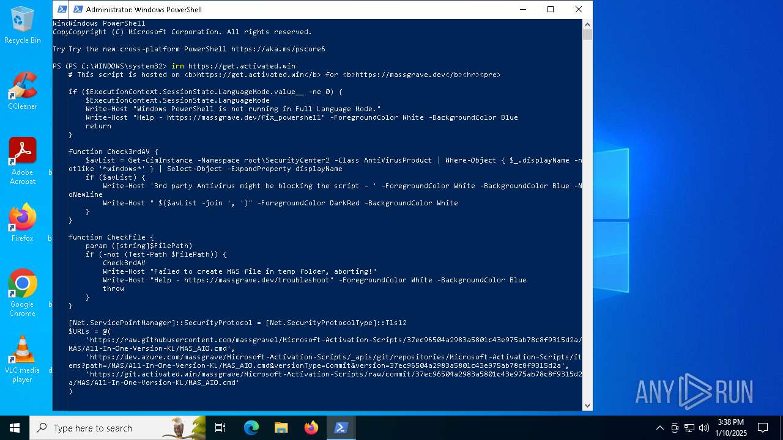This screenshot has height=440, width=783.
Task: Click the aka.ms/pscore6 URL text
Action: coord(278,49)
